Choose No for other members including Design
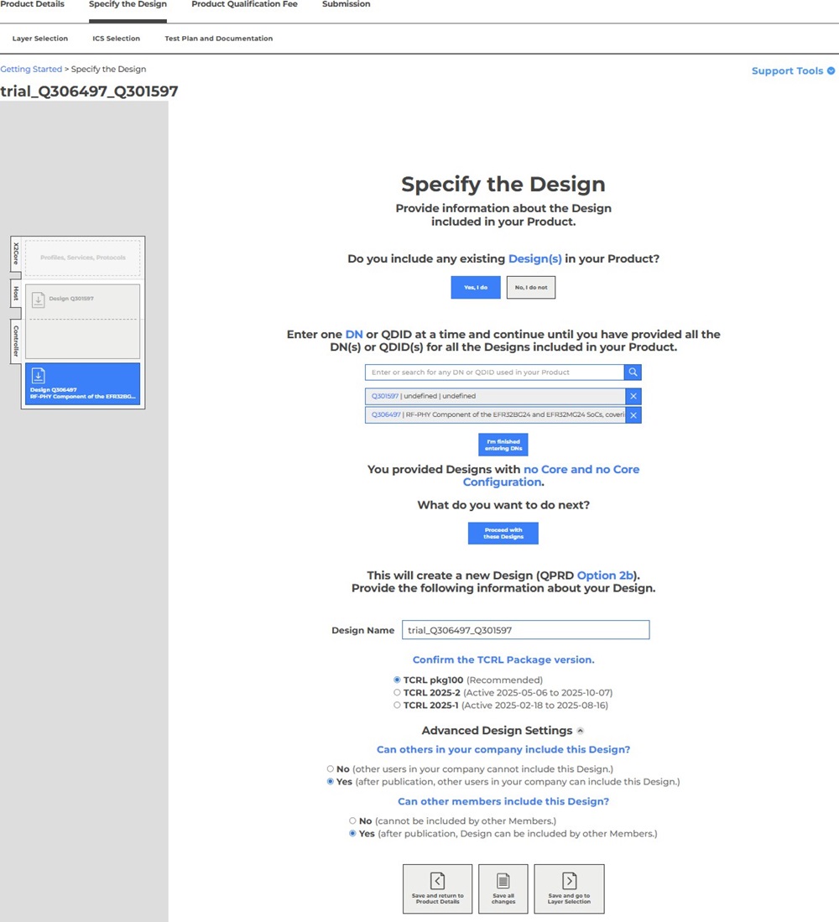839x922 pixels. click(x=352, y=820)
